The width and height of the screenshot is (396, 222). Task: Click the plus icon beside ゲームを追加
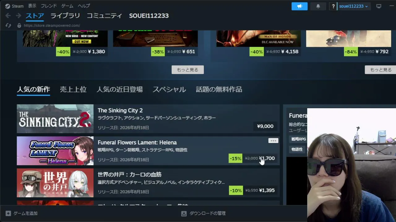[x=8, y=213]
